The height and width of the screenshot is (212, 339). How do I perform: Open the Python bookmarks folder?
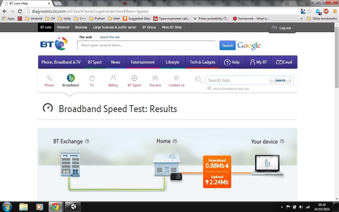pos(97,19)
